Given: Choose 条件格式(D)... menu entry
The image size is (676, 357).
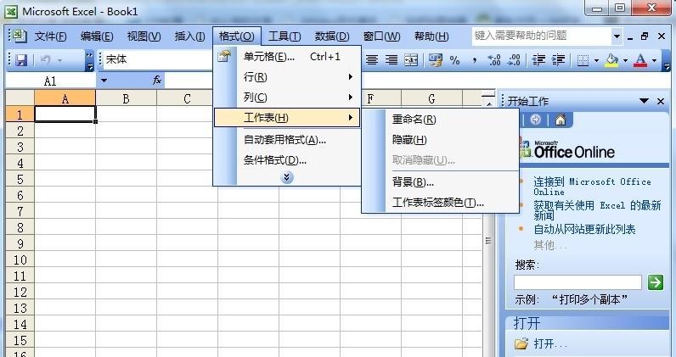Looking at the screenshot, I should click(x=287, y=160).
